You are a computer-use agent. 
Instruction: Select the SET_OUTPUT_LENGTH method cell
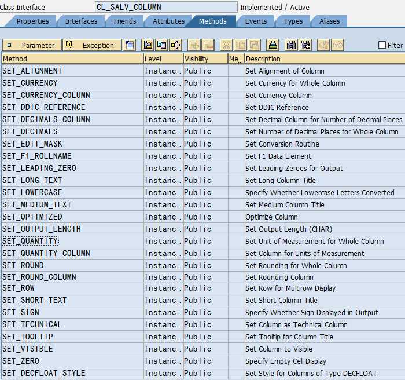[72, 229]
